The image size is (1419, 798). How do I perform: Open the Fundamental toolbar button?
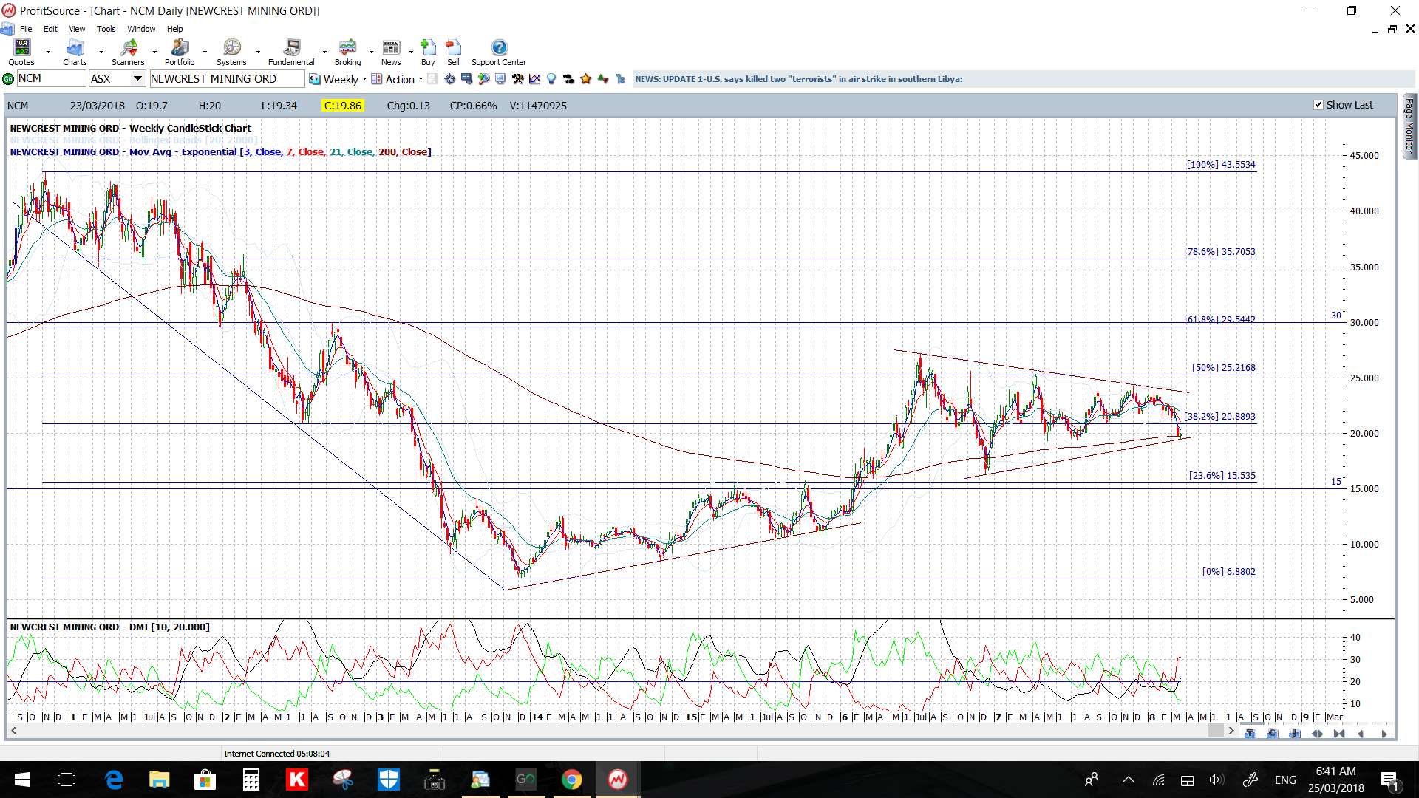(x=291, y=52)
